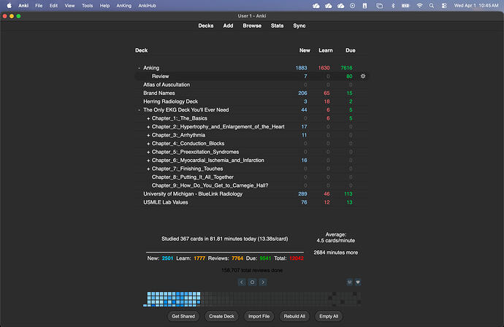Click the study progress bar above New count
The width and height of the screenshot is (504, 327).
(x=225, y=252)
